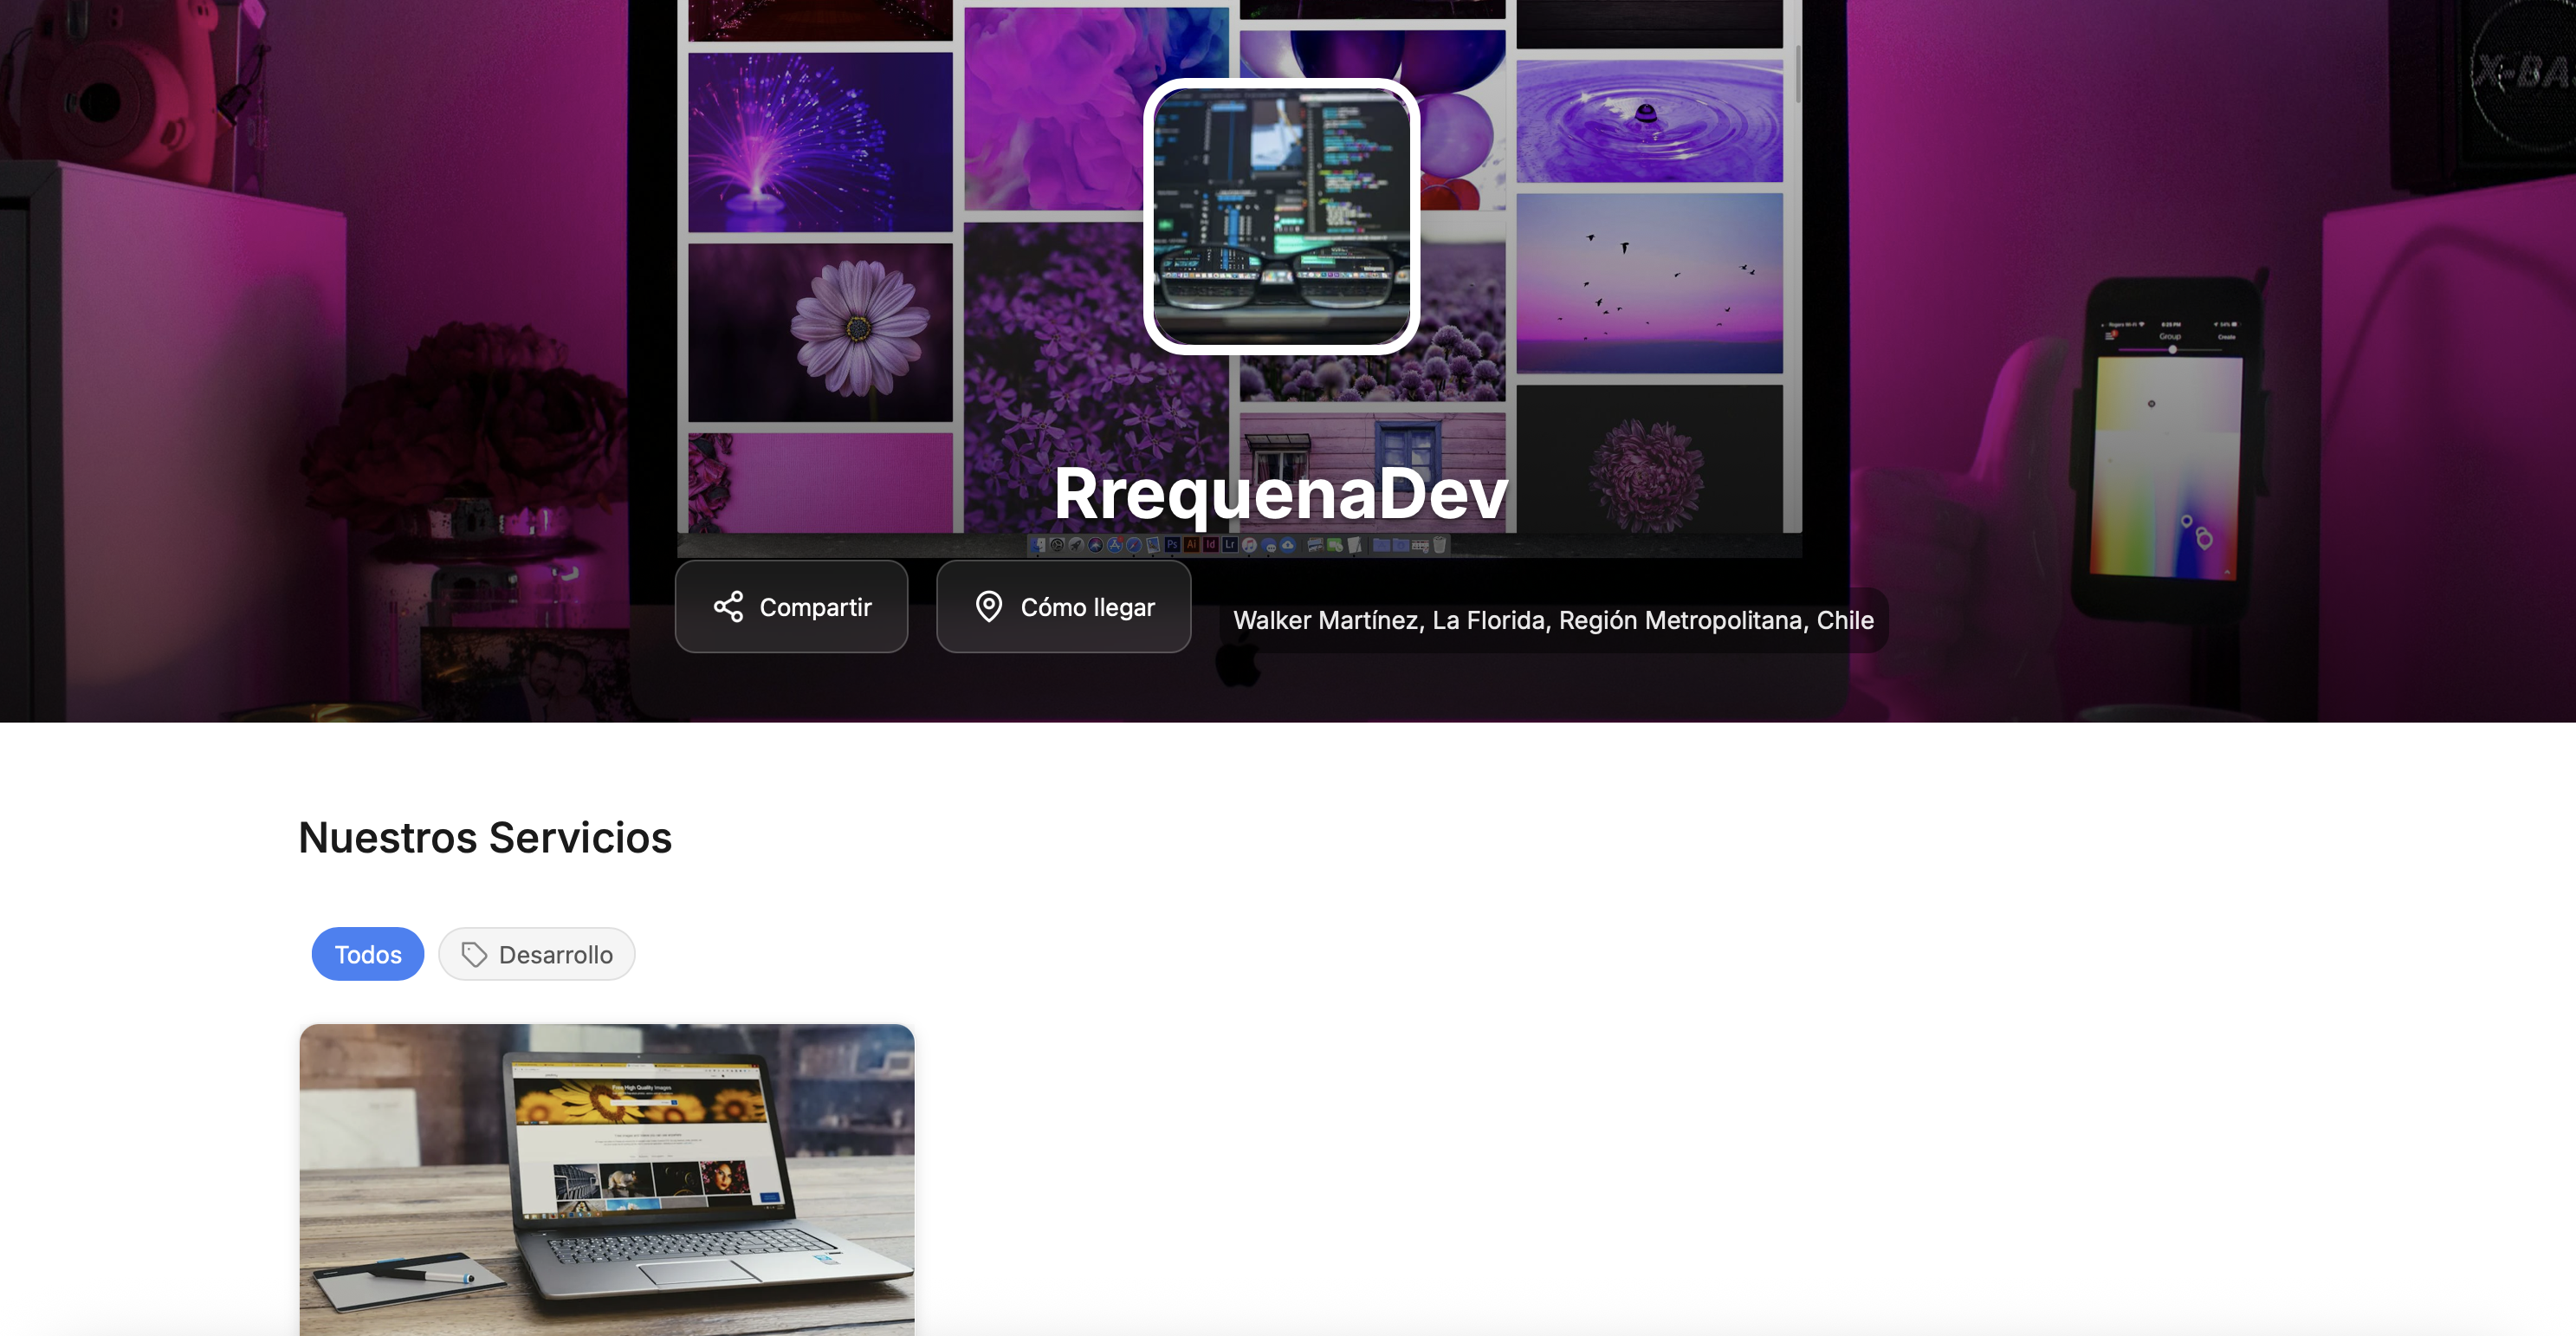Click the location pin icon
Screen dimensions: 2576x1336
(988, 606)
